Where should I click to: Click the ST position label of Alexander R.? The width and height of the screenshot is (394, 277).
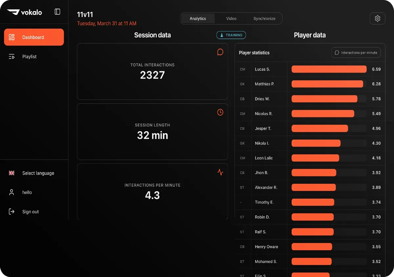coord(242,187)
